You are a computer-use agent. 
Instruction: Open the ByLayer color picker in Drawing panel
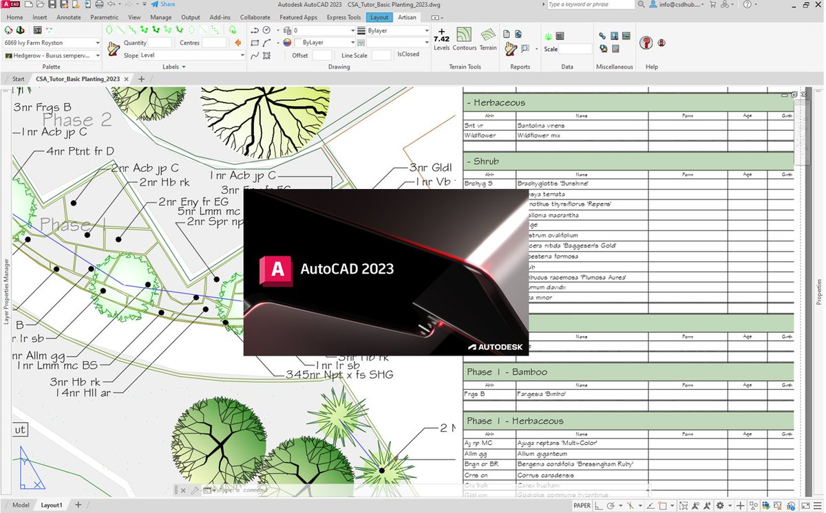coord(287,42)
